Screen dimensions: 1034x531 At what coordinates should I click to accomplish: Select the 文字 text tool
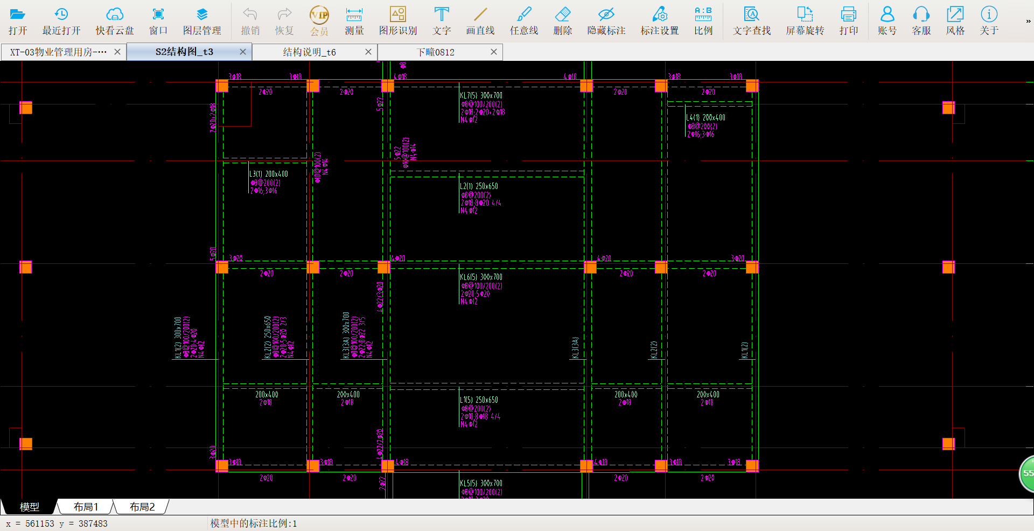point(442,21)
